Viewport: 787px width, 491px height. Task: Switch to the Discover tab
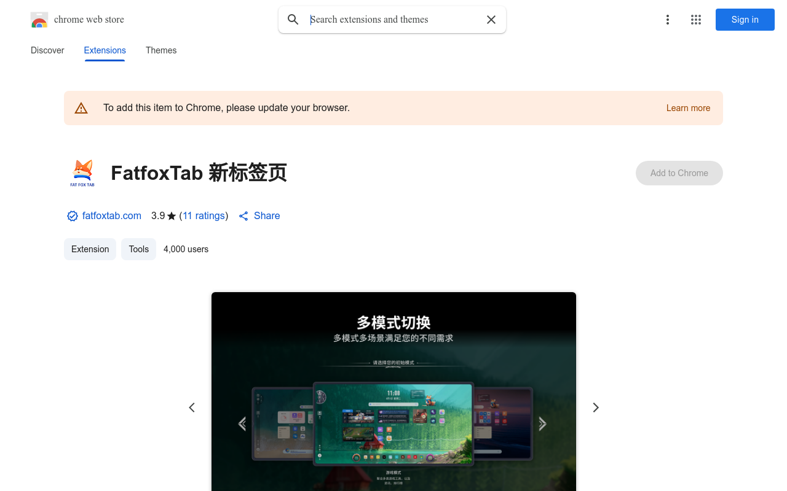[x=47, y=50]
